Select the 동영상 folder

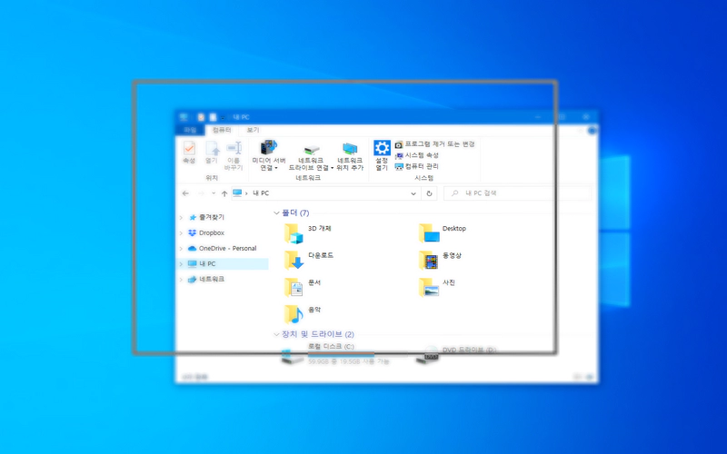(x=440, y=260)
